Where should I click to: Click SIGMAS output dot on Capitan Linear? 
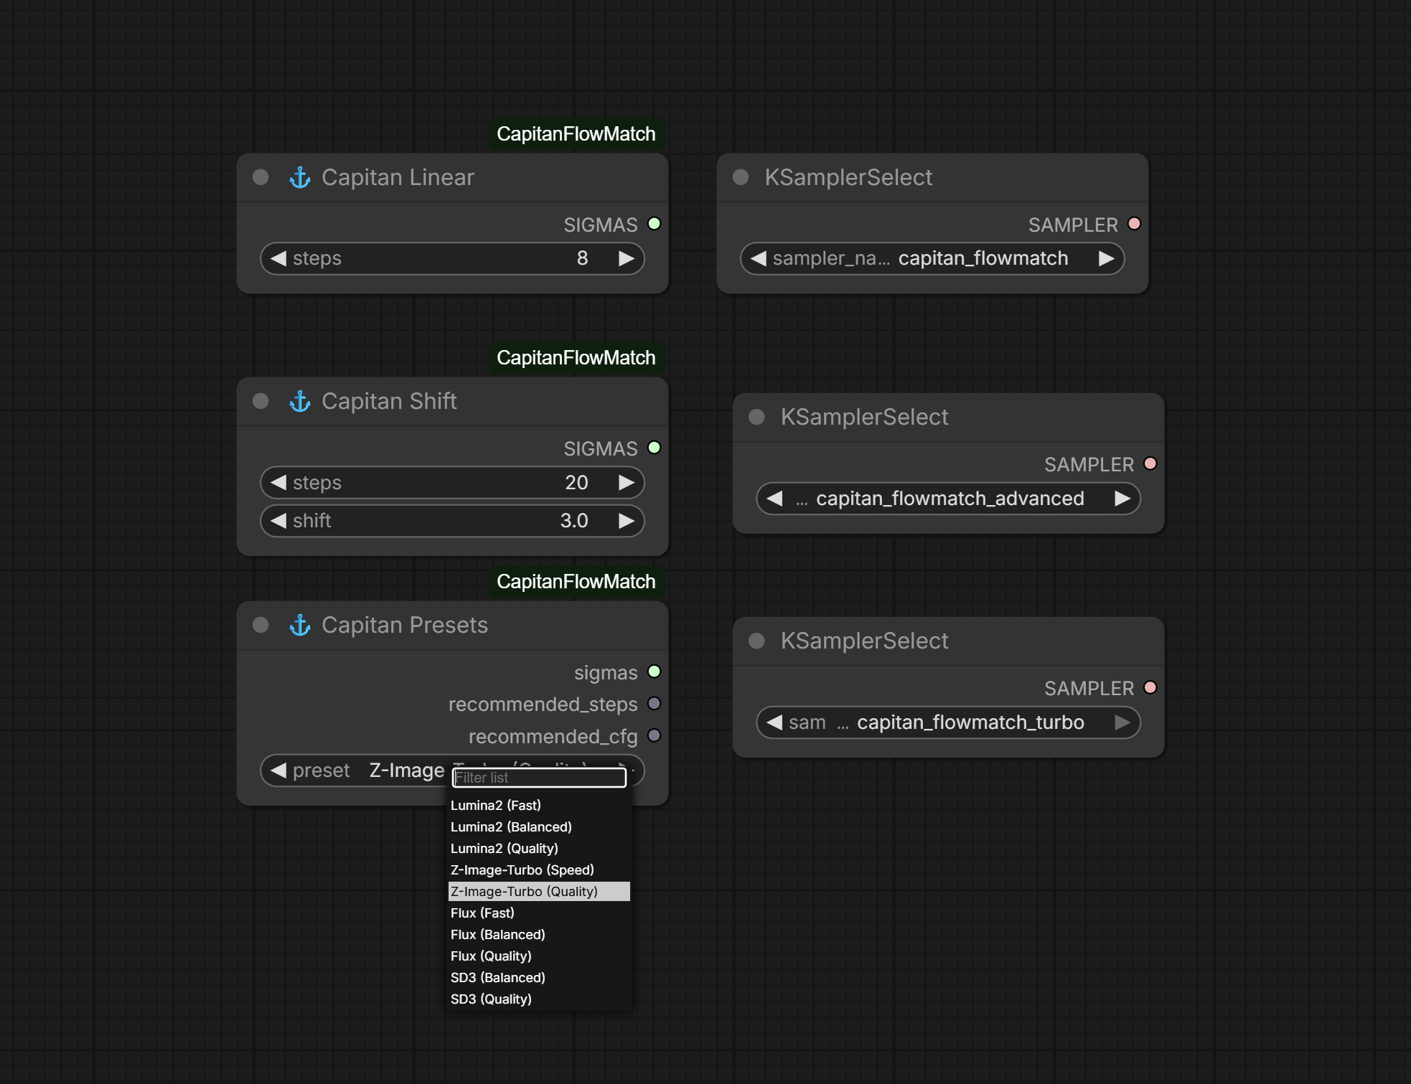(x=654, y=224)
